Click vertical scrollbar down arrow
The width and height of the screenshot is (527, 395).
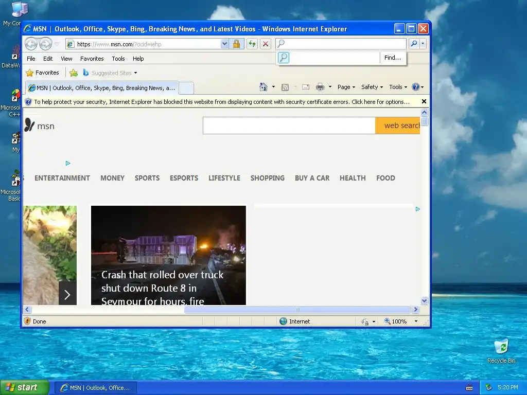point(424,300)
